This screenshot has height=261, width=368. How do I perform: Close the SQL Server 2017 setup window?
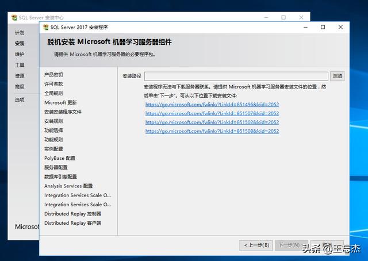(340, 27)
